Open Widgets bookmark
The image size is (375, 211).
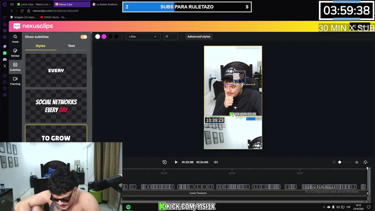(23, 17)
